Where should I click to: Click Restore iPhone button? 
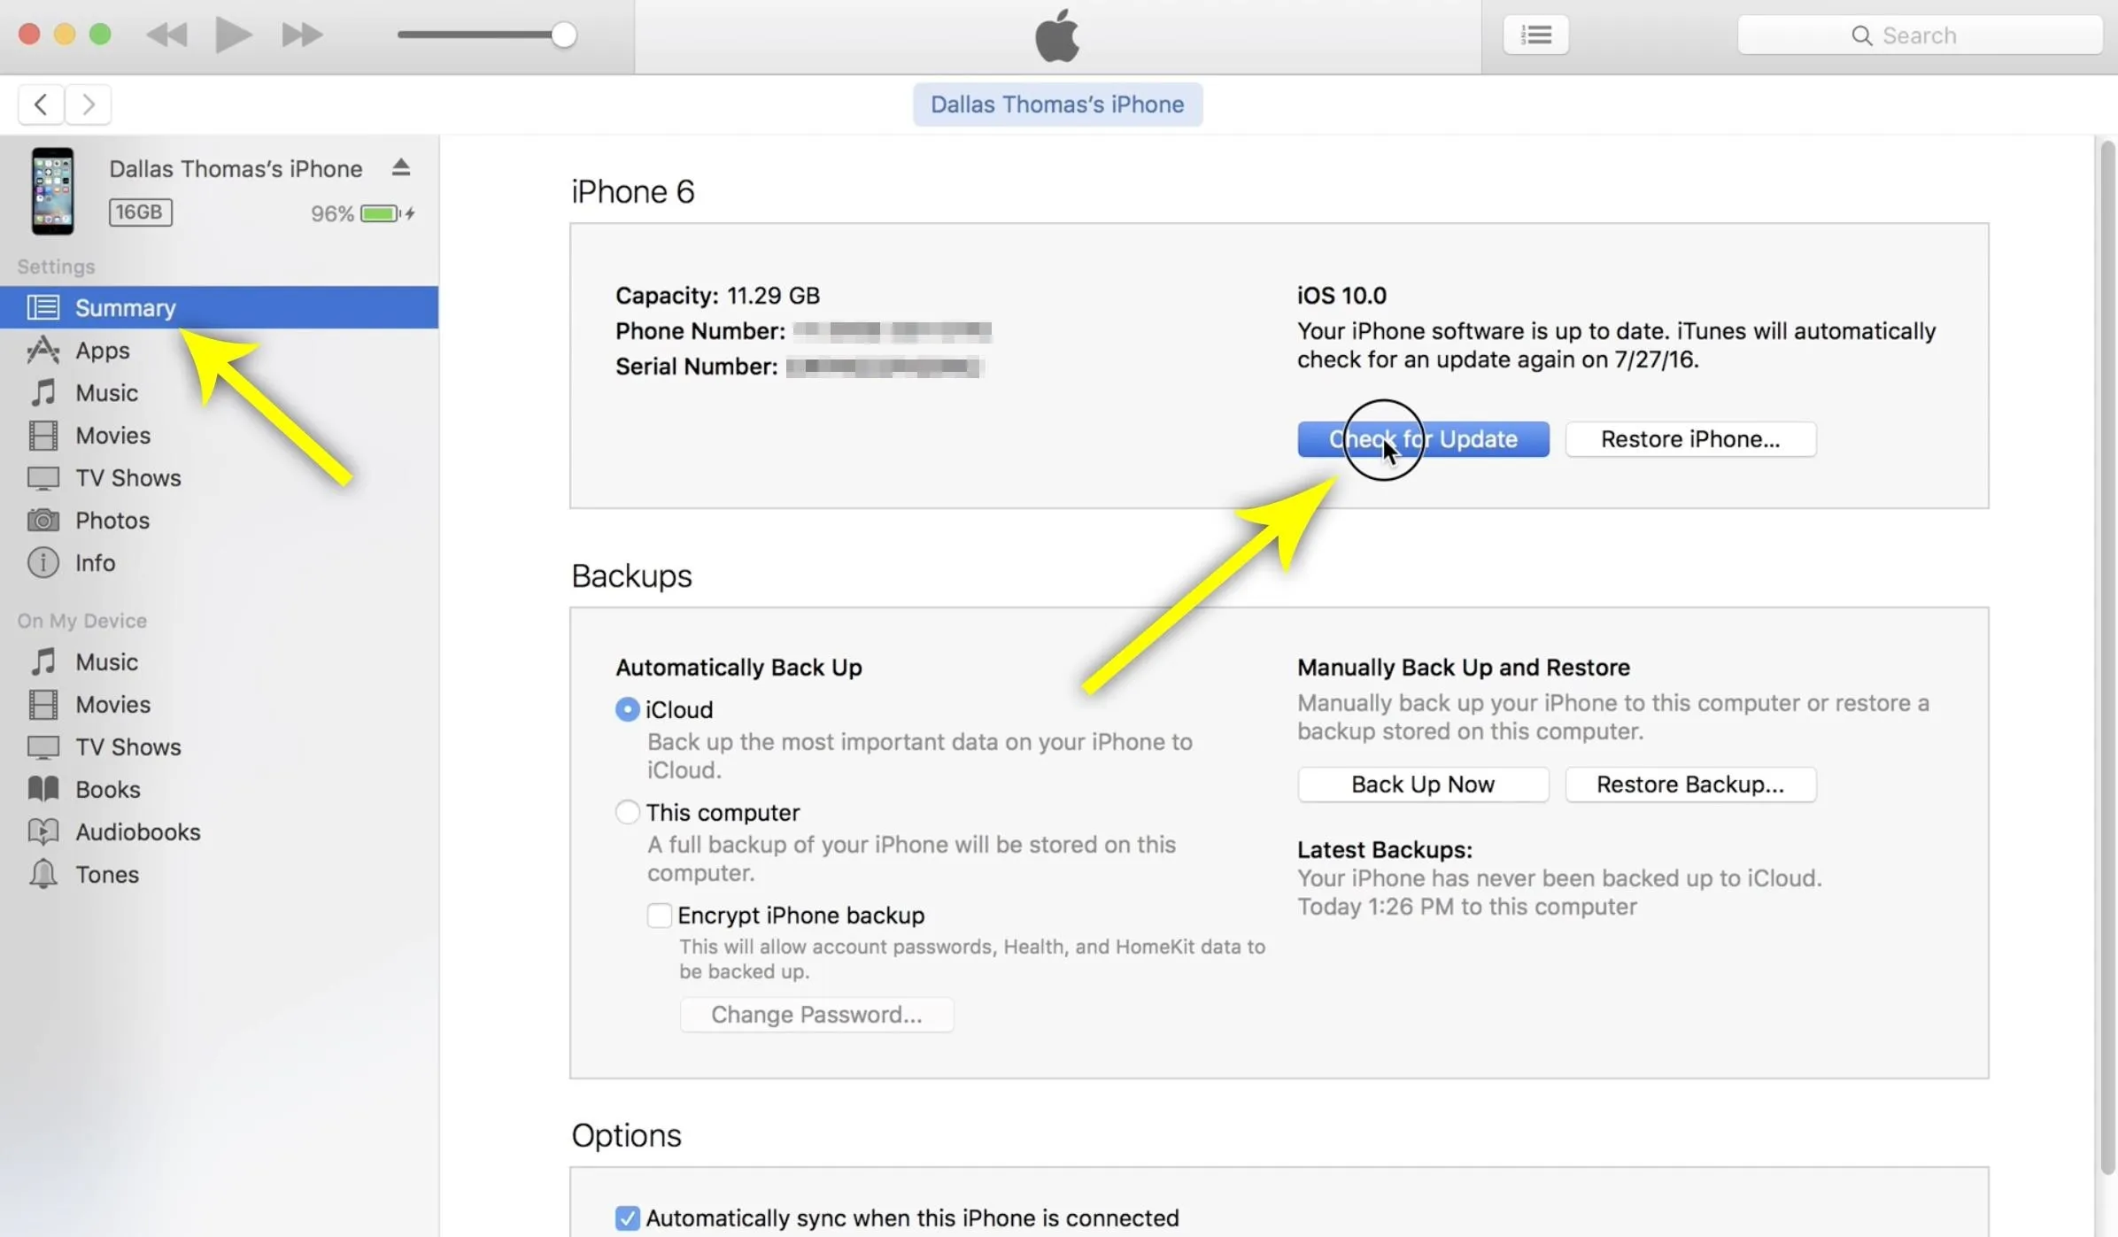pyautogui.click(x=1690, y=439)
